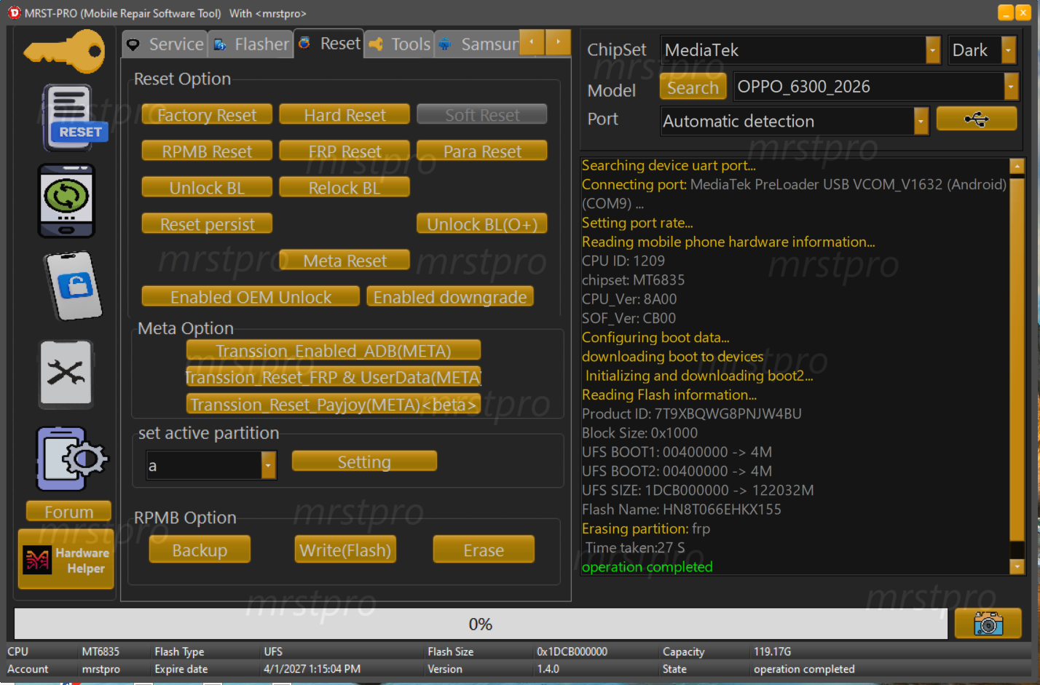Search for the device model

693,87
